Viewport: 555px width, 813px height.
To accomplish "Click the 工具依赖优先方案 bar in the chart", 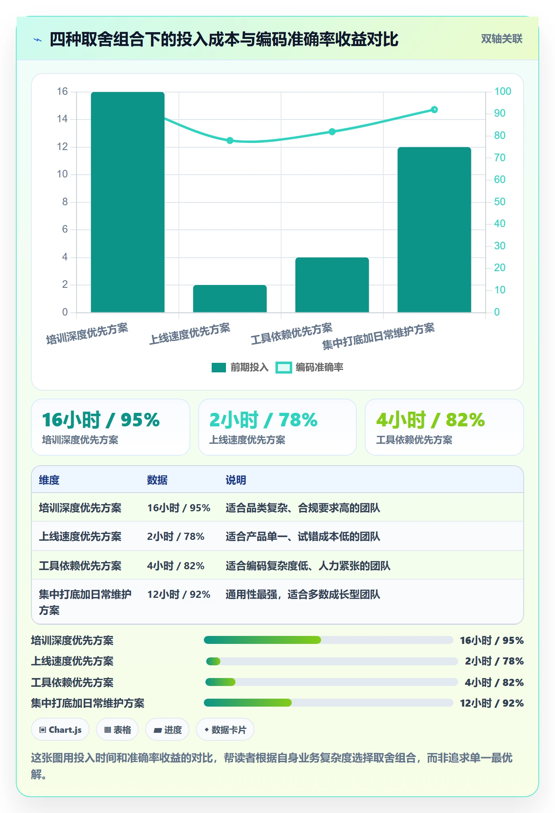I will click(332, 285).
